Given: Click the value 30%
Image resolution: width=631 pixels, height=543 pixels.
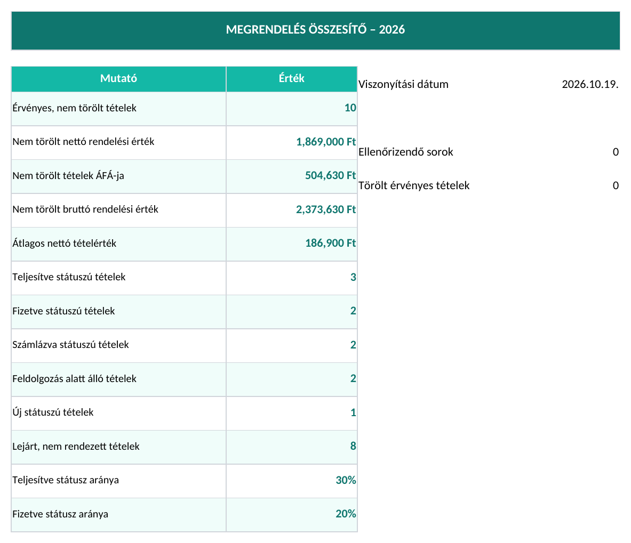Looking at the screenshot, I should pyautogui.click(x=292, y=481).
